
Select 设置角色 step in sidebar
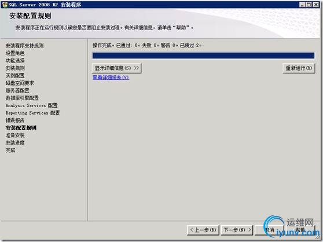point(15,53)
